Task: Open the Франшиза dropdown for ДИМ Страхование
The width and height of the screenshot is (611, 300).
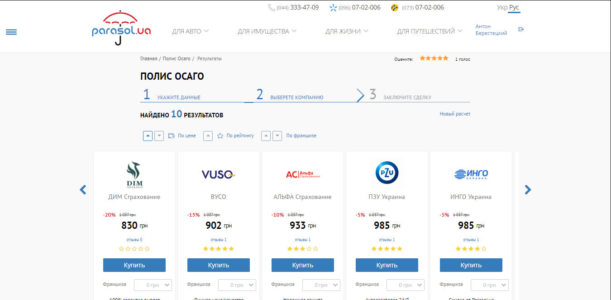Action: point(153,285)
